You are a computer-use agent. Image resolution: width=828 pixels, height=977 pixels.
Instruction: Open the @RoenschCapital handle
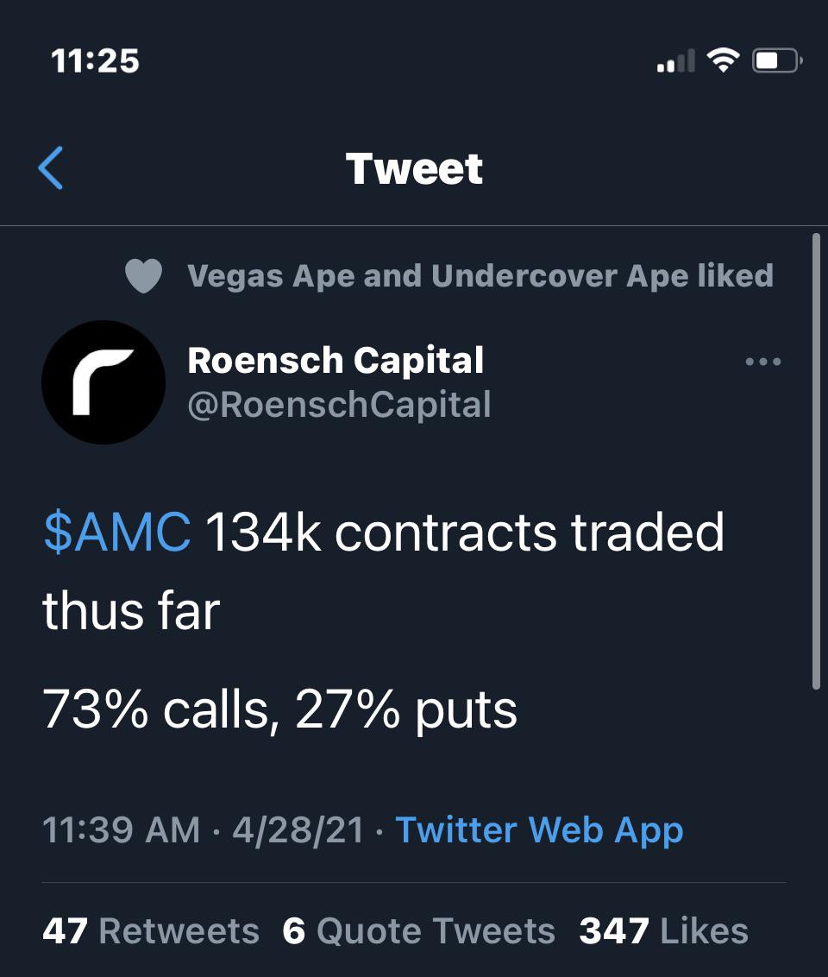pyautogui.click(x=338, y=404)
